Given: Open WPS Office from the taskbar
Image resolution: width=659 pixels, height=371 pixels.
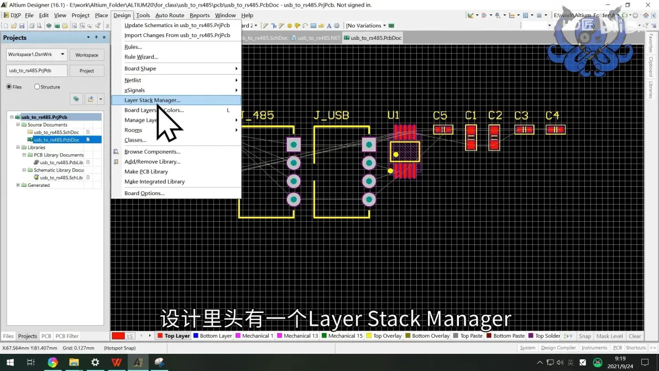Looking at the screenshot, I should click(117, 362).
